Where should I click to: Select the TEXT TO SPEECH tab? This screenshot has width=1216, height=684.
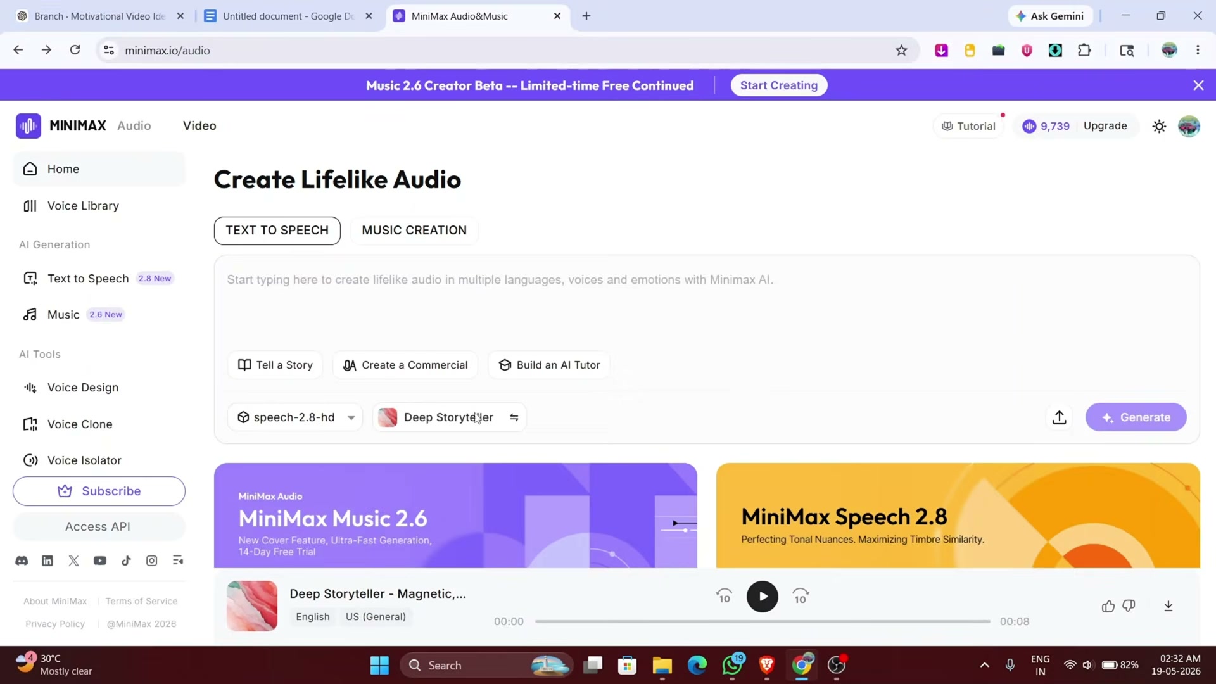pos(277,231)
